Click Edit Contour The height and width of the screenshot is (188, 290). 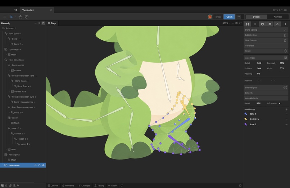(266, 35)
